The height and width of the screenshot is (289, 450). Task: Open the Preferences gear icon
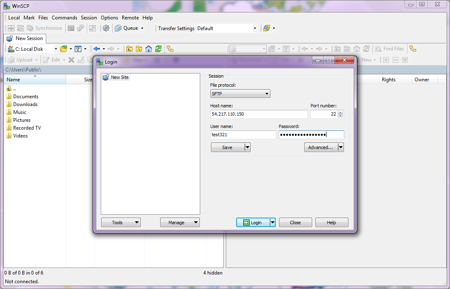coord(106,28)
